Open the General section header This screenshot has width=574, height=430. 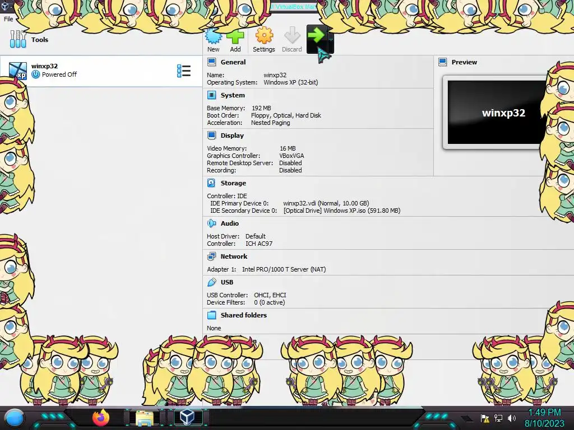point(233,62)
